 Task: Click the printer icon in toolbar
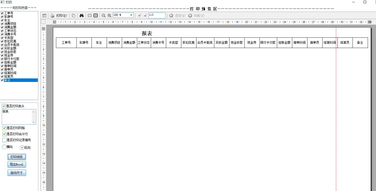click(52, 16)
